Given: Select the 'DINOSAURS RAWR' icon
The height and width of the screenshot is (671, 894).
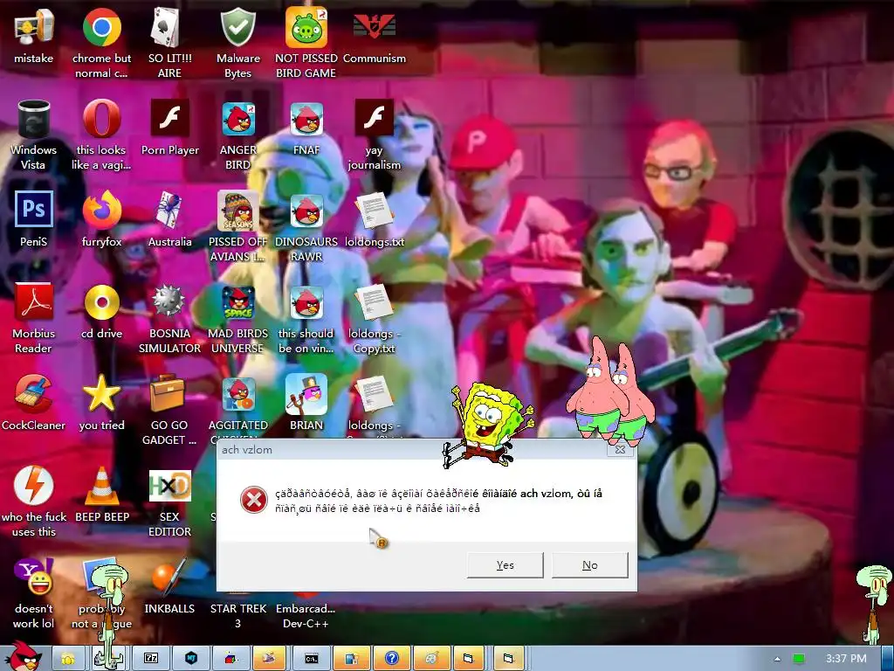Looking at the screenshot, I should (x=306, y=211).
